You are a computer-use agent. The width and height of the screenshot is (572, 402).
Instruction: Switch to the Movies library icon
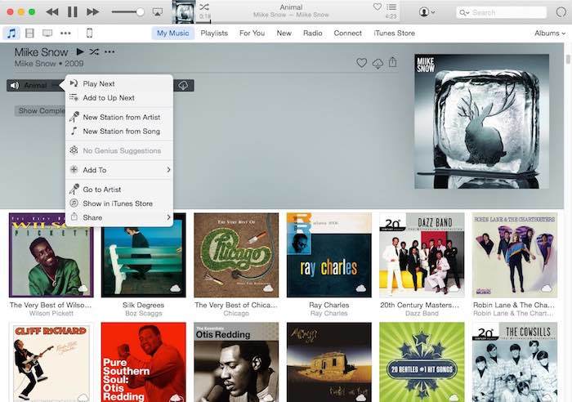pyautogui.click(x=29, y=33)
